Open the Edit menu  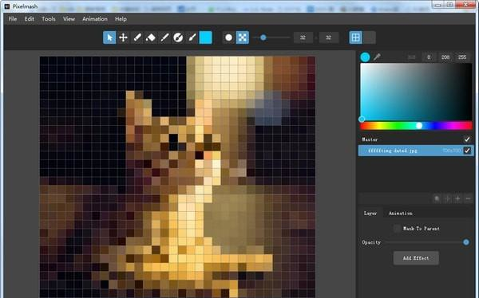[30, 19]
